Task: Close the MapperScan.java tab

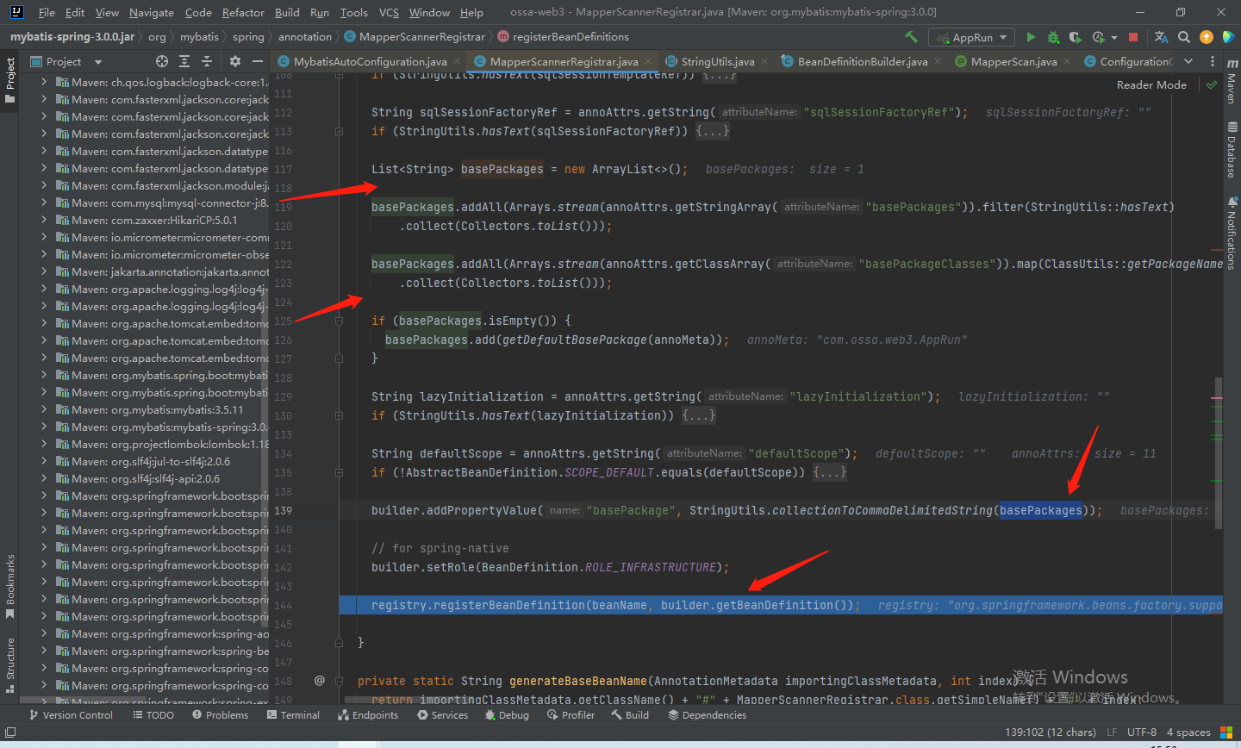Action: point(1067,61)
